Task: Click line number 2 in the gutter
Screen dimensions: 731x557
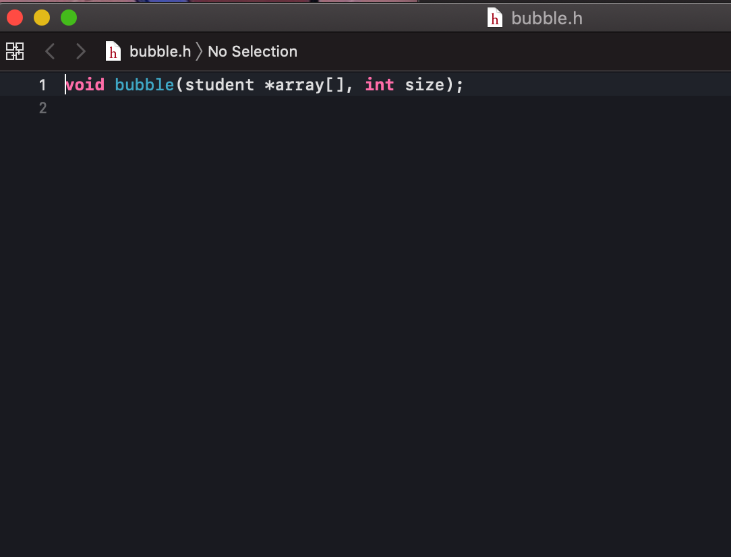Action: coord(42,108)
